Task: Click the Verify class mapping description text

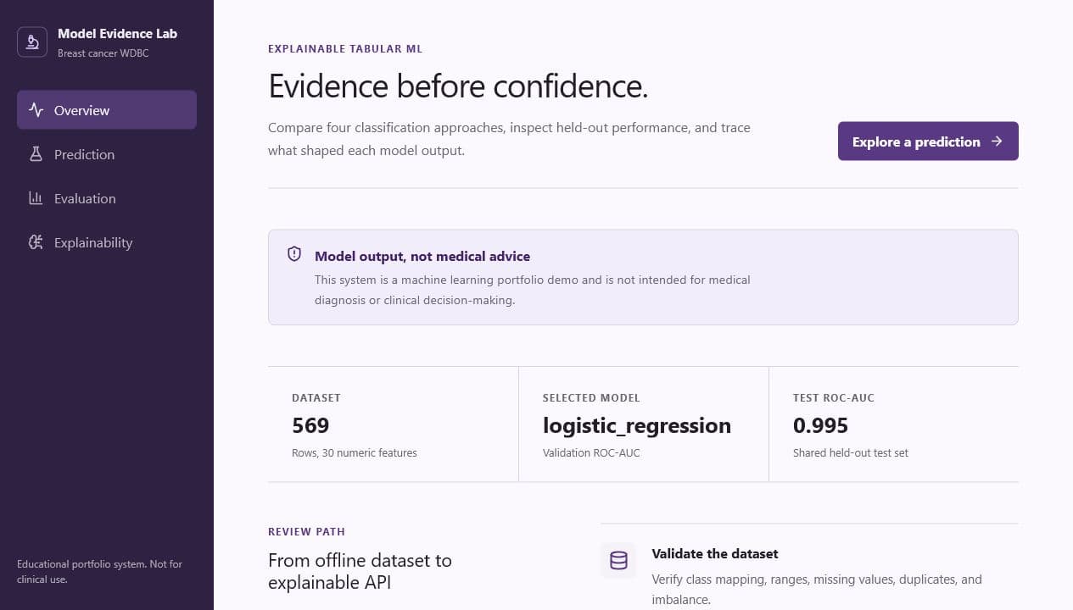Action: click(817, 590)
